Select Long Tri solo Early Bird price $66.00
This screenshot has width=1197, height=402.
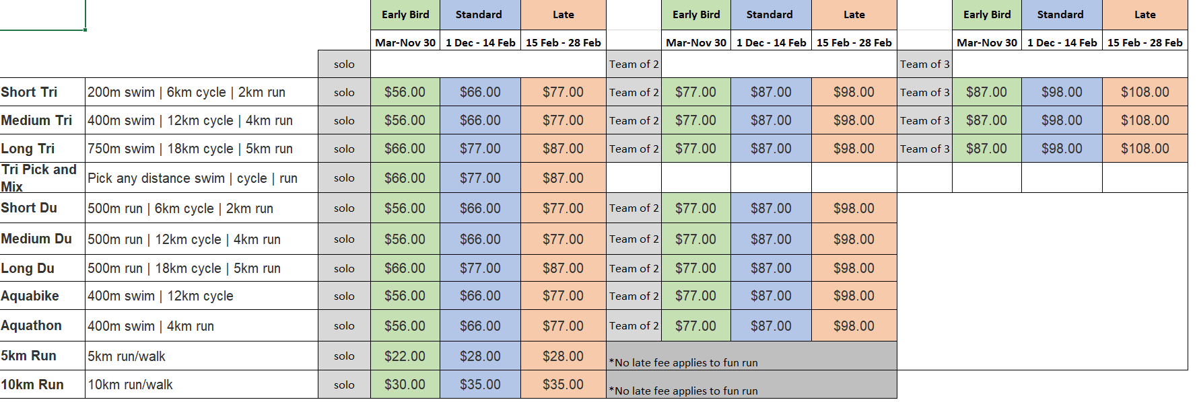pos(405,149)
